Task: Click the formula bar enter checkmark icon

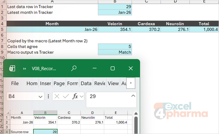Action: 66,96
